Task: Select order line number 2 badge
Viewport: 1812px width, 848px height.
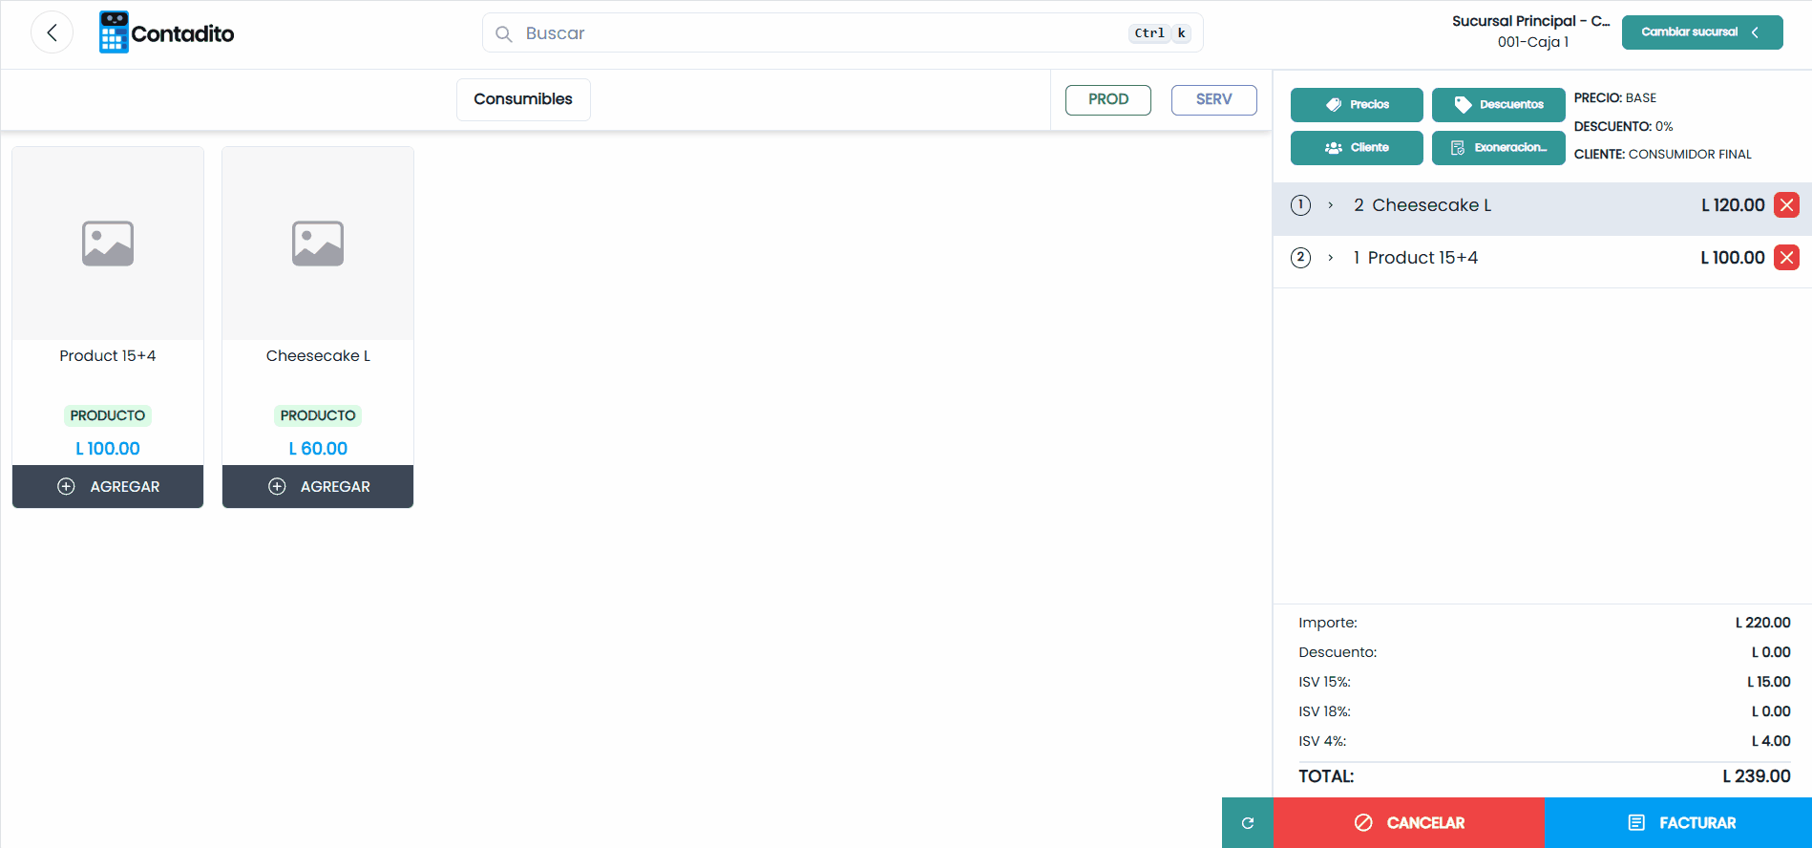Action: [1300, 258]
